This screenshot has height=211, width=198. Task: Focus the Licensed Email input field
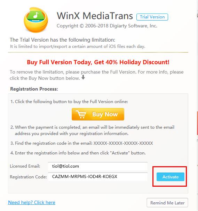coord(97,166)
